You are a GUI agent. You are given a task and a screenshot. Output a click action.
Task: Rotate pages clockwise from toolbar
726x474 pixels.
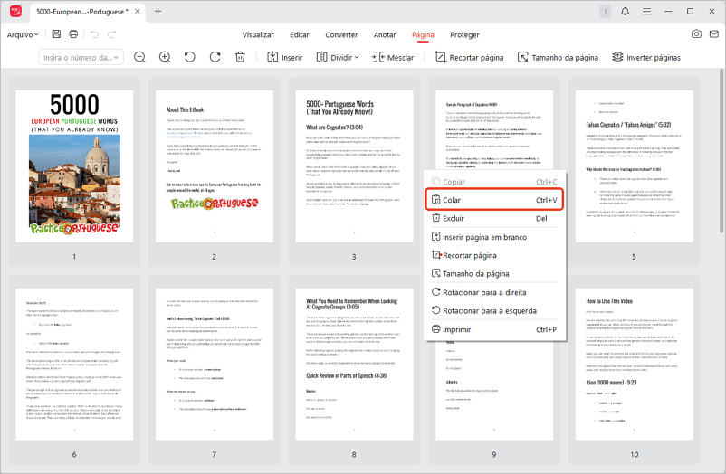coord(215,57)
